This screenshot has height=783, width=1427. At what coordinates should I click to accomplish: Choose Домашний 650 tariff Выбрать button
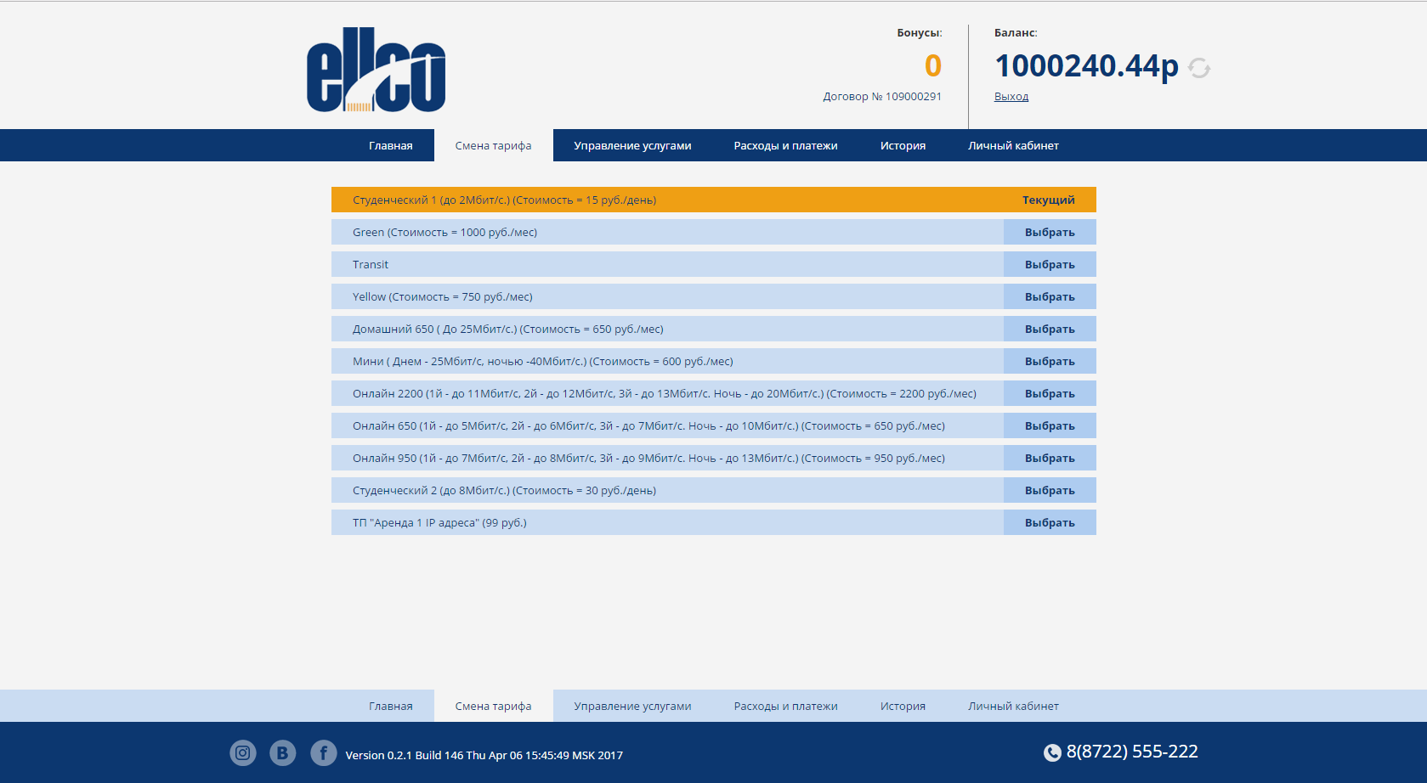pyautogui.click(x=1050, y=329)
